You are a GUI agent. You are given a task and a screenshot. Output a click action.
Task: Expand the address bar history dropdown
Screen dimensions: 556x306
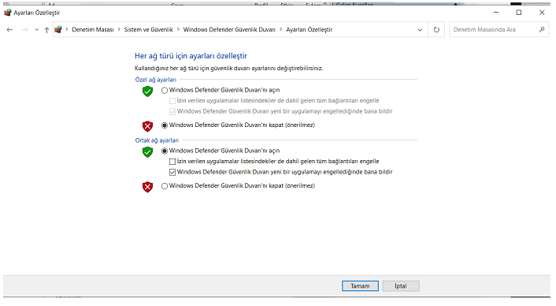coord(420,30)
